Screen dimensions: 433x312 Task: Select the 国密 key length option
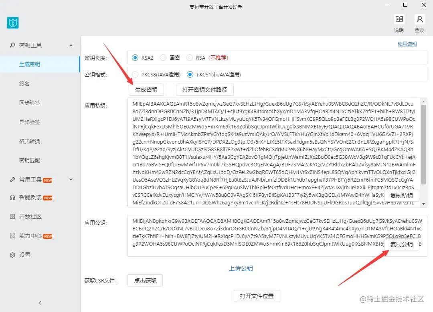pos(163,58)
